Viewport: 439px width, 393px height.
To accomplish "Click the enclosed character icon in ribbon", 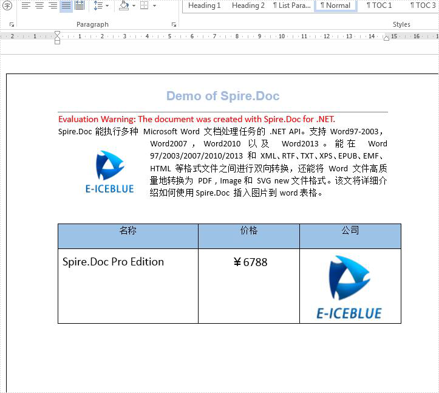I will coord(8,5).
